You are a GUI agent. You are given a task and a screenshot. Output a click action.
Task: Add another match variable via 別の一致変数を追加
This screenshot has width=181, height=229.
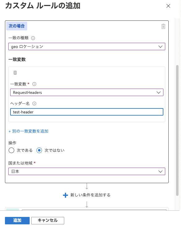28,131
